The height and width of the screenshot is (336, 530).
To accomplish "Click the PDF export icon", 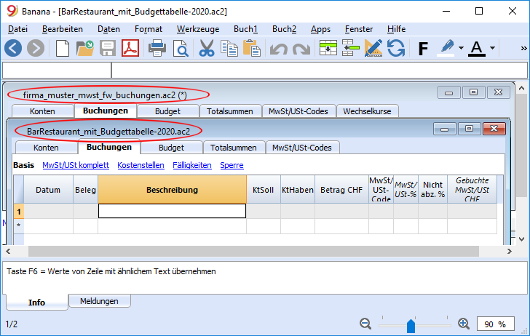I will [x=130, y=48].
